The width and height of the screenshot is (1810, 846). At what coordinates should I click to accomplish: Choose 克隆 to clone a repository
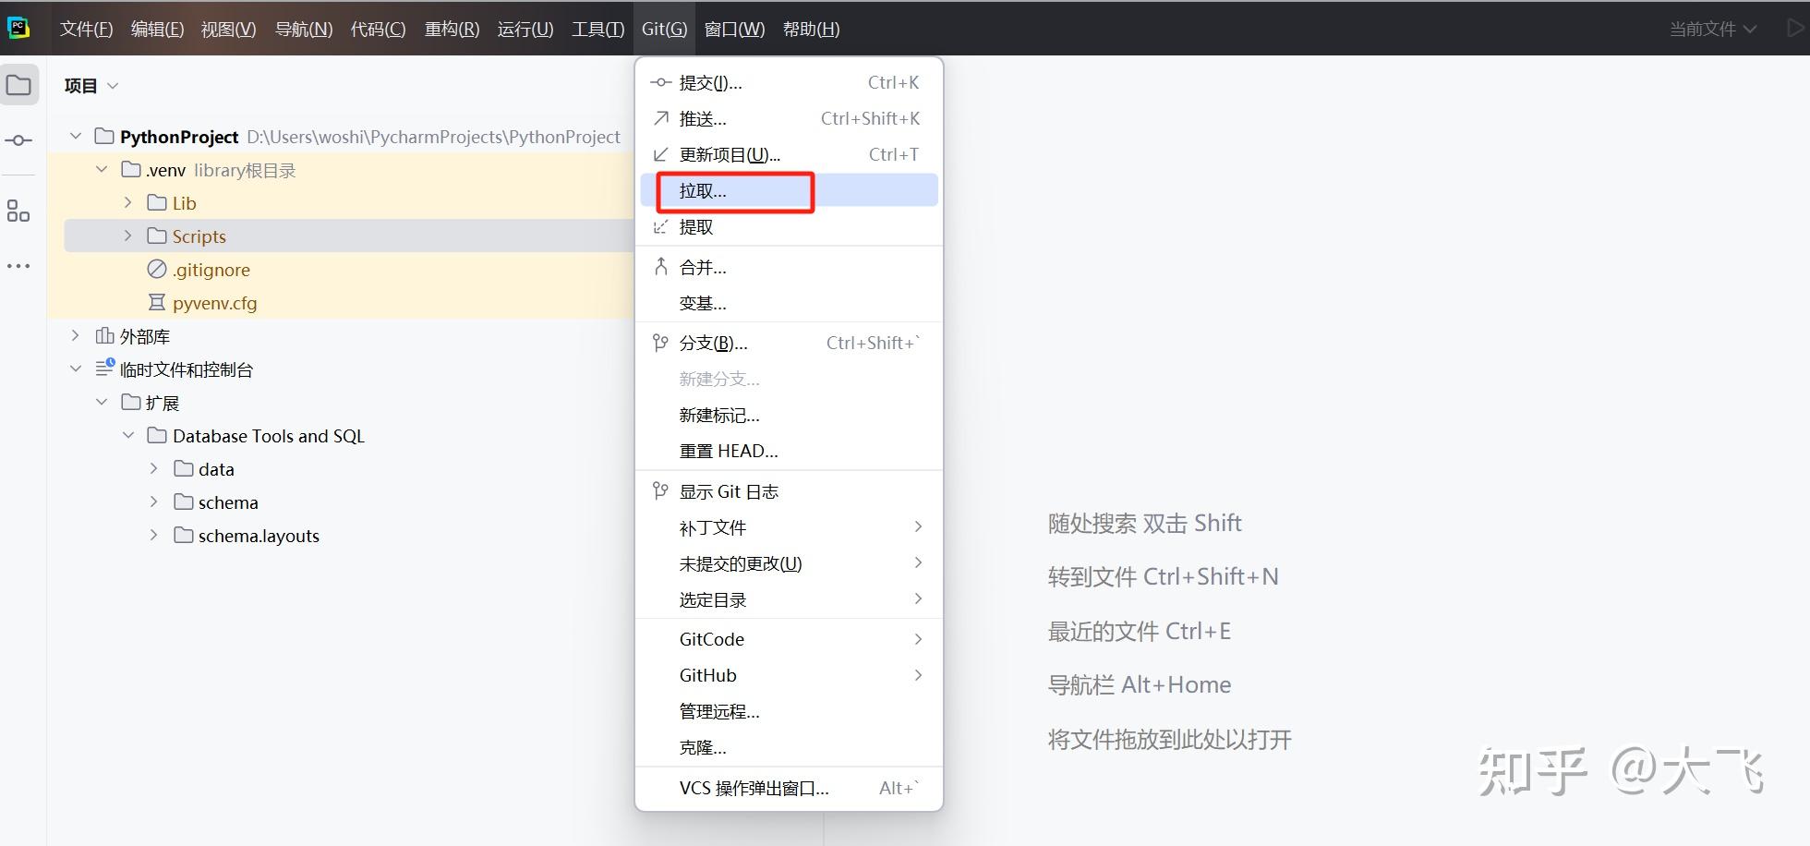703,747
